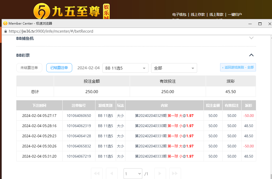Click bet number 101064062319
The height and width of the screenshot is (179, 272).
pos(79,126)
